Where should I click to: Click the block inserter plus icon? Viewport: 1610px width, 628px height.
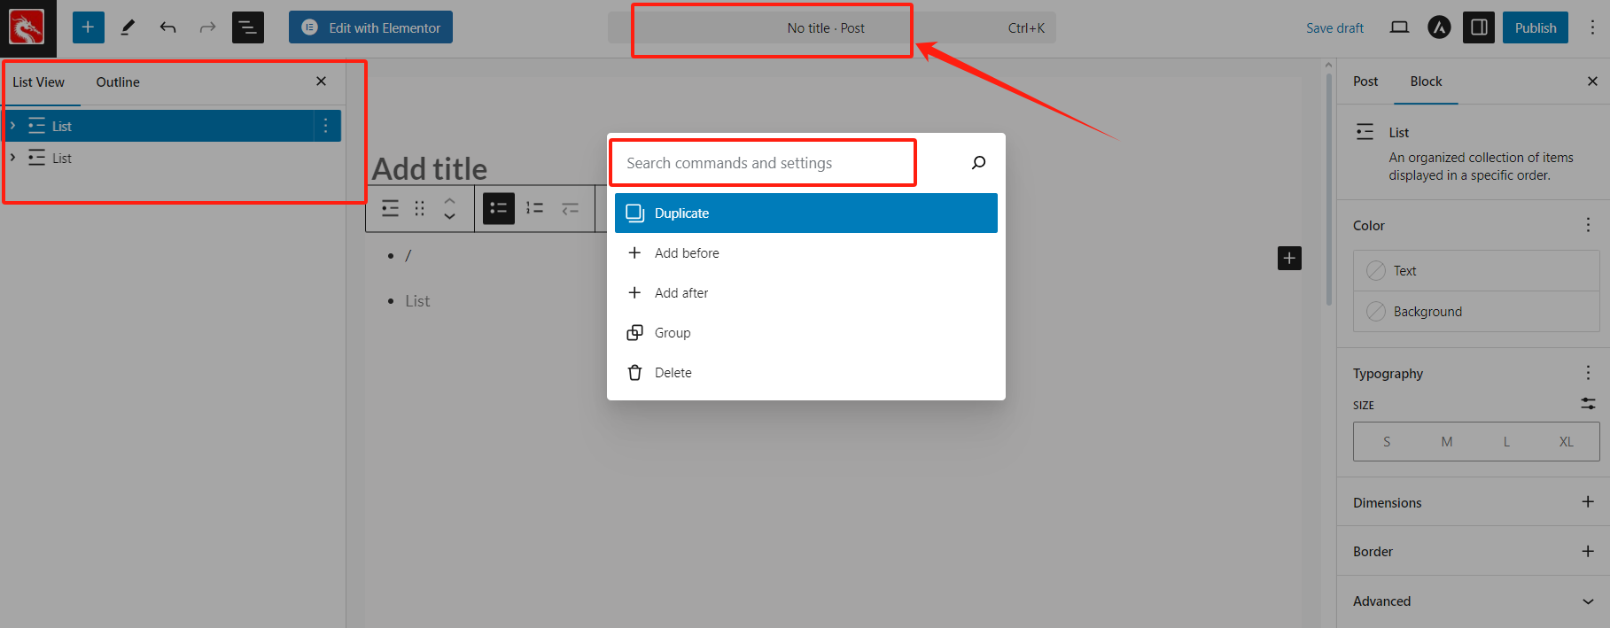tap(88, 27)
